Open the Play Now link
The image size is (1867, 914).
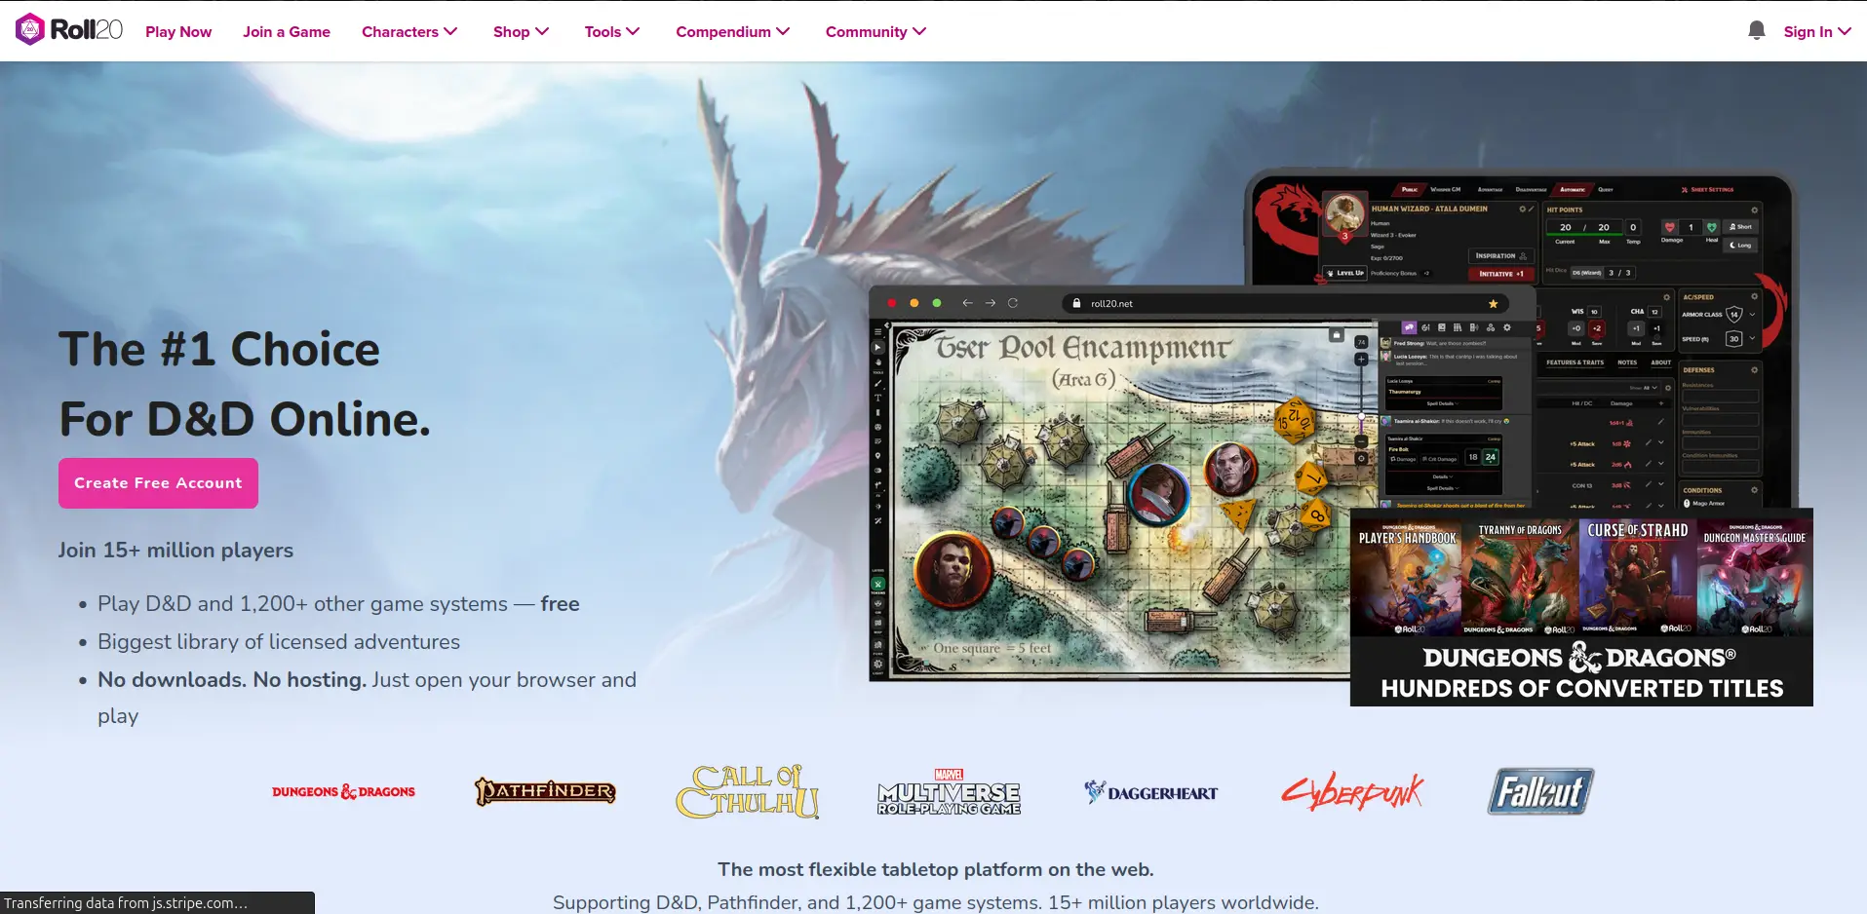click(178, 31)
